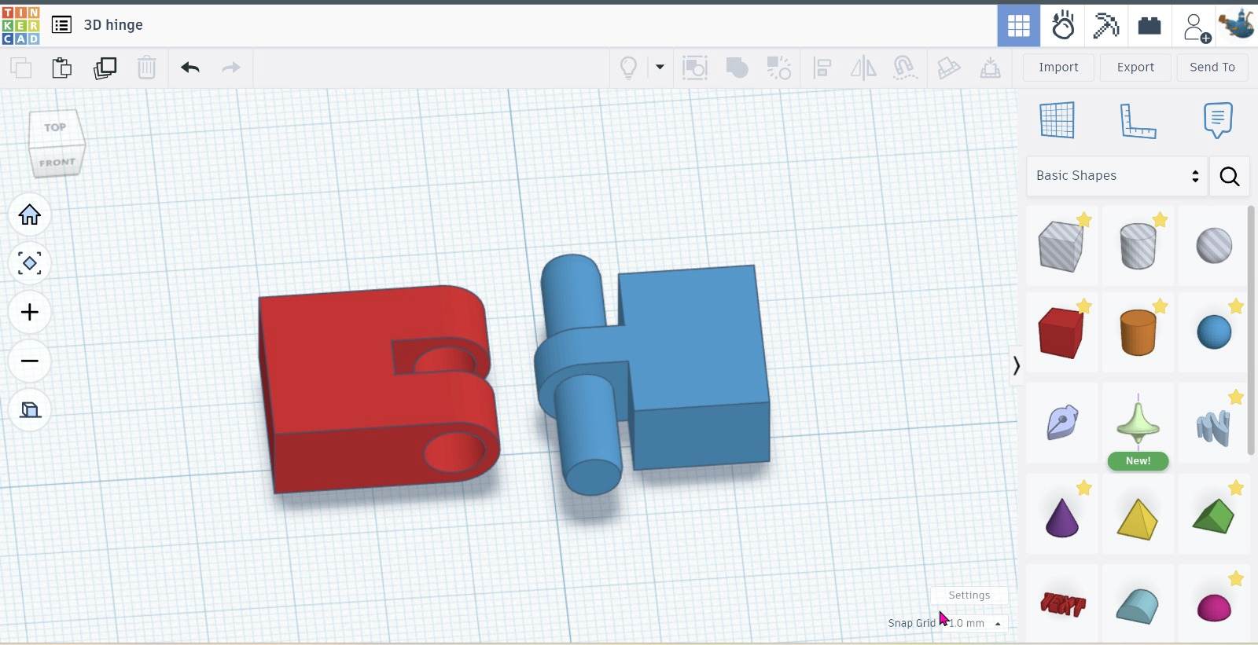Favorite star on the purple Cone shape
Screen dimensions: 1258x645
(x=1083, y=489)
